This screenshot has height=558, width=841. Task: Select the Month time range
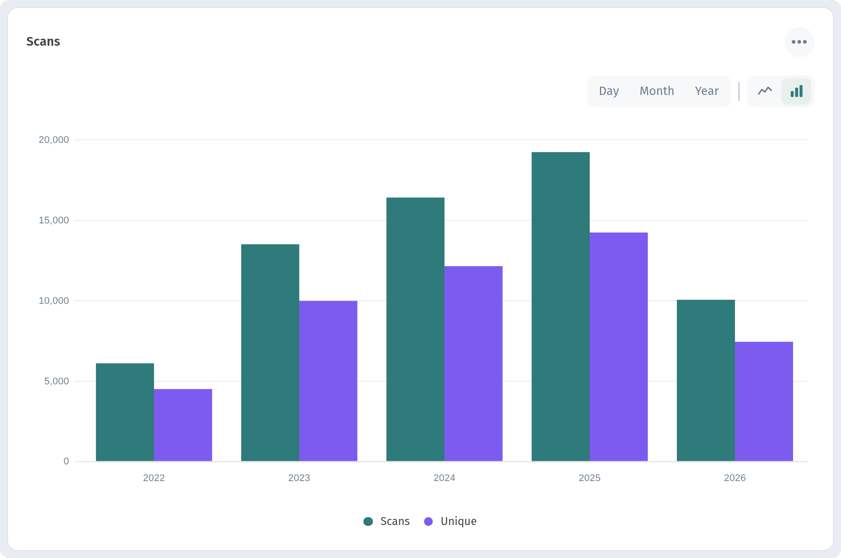pos(657,91)
